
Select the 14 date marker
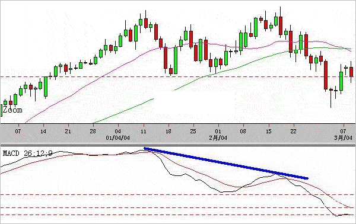point(43,132)
